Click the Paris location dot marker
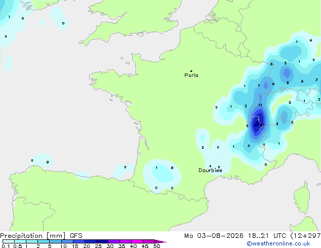Image resolution: width=321 pixels, height=248 pixels. [x=191, y=71]
